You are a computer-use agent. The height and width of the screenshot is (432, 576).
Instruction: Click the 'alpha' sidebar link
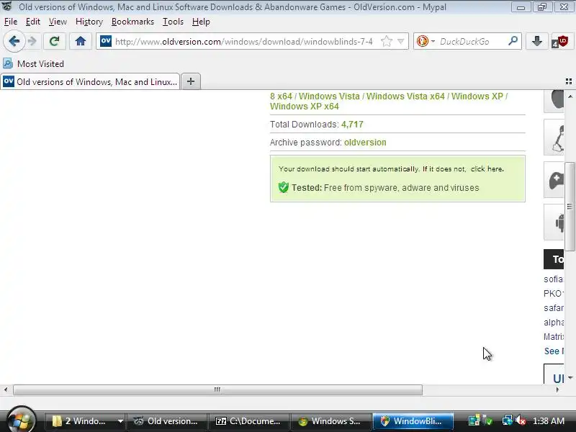554,322
